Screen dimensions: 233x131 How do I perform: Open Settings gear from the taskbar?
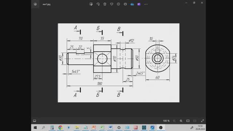coord(119,128)
